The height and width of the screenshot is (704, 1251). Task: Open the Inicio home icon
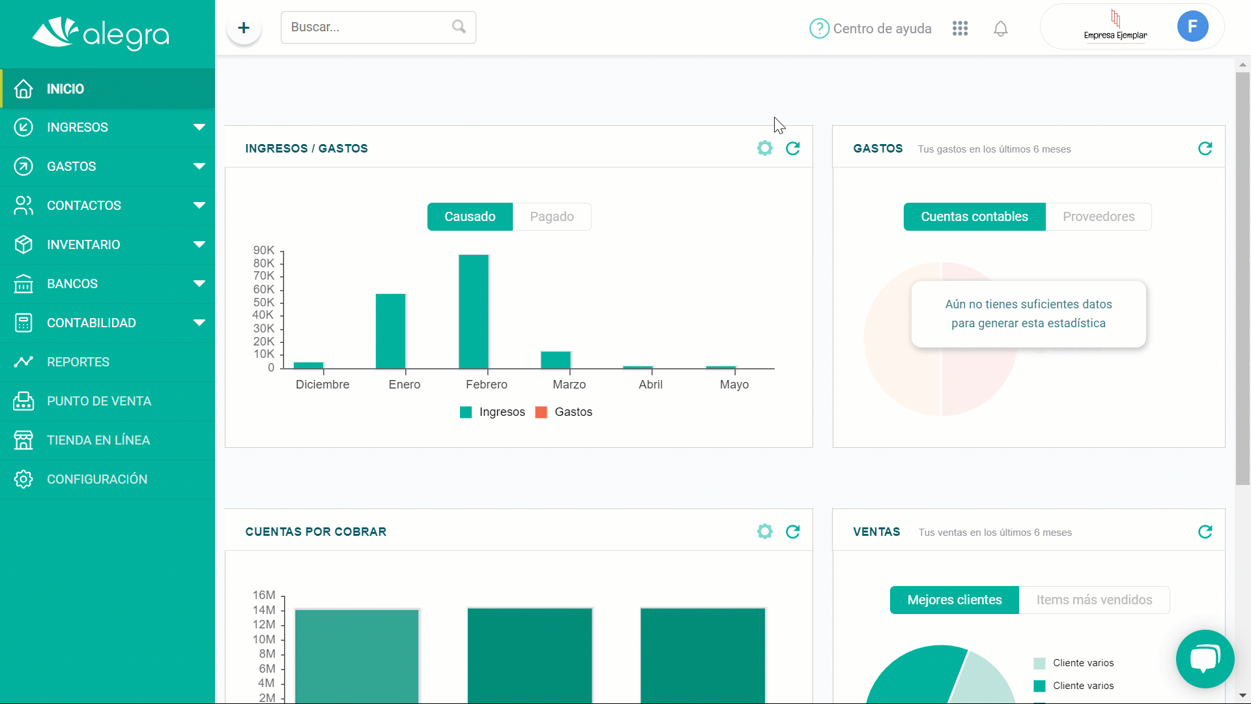(x=23, y=89)
